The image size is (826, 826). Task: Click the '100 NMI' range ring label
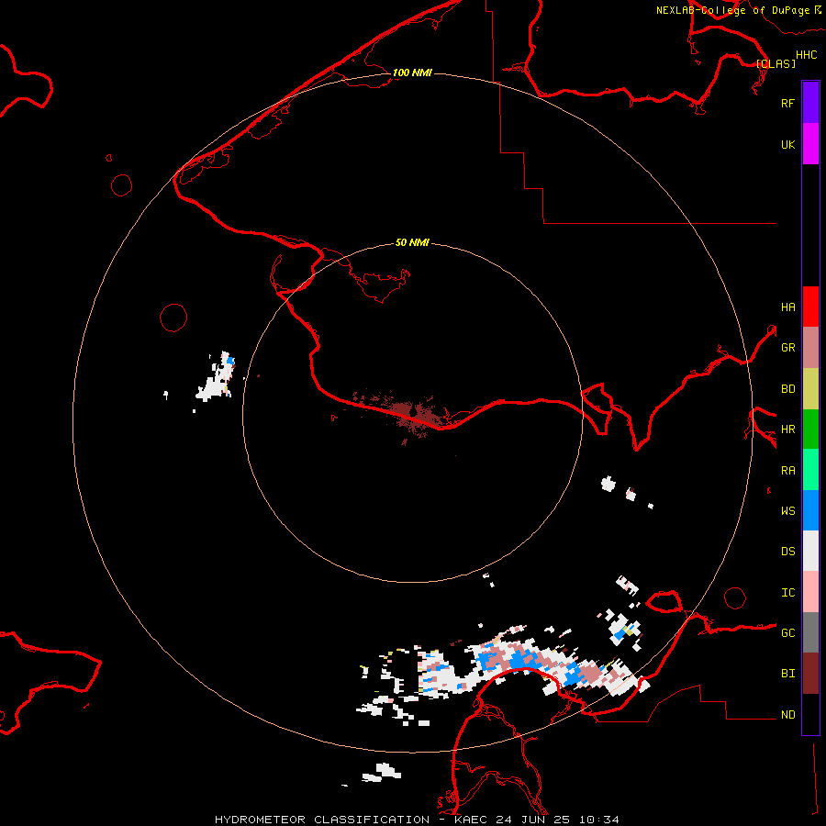coord(412,73)
